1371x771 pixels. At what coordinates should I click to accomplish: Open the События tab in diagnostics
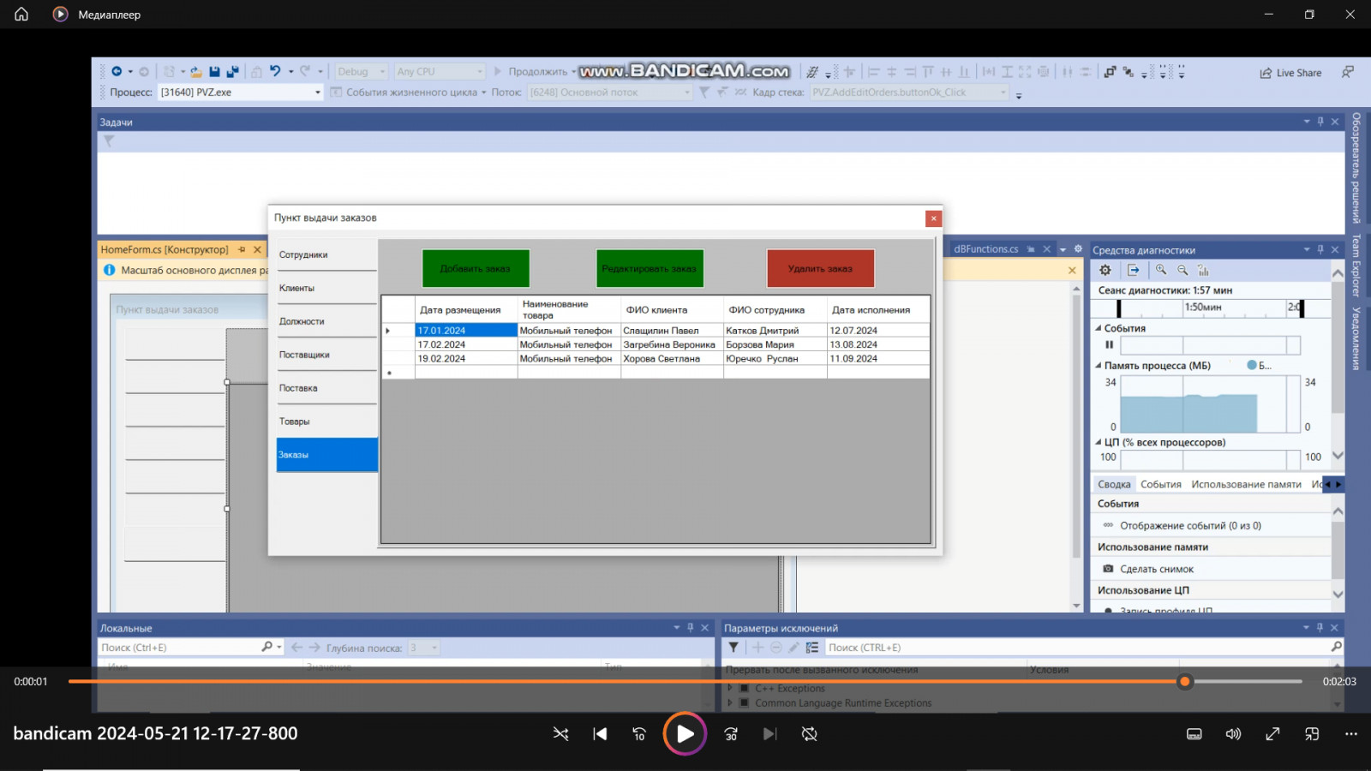[x=1161, y=485]
